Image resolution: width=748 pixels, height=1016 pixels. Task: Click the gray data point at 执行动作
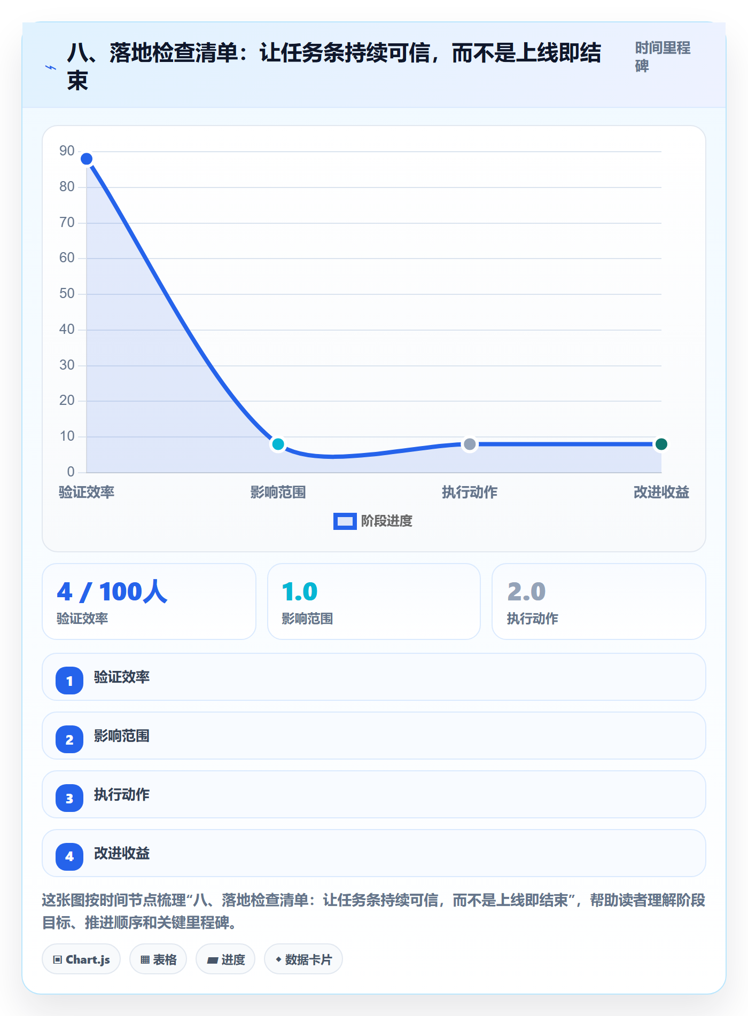[470, 444]
